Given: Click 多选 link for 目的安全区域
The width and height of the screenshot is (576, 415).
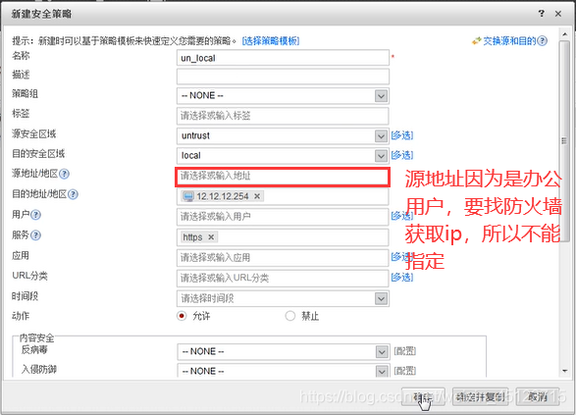Looking at the screenshot, I should 402,155.
